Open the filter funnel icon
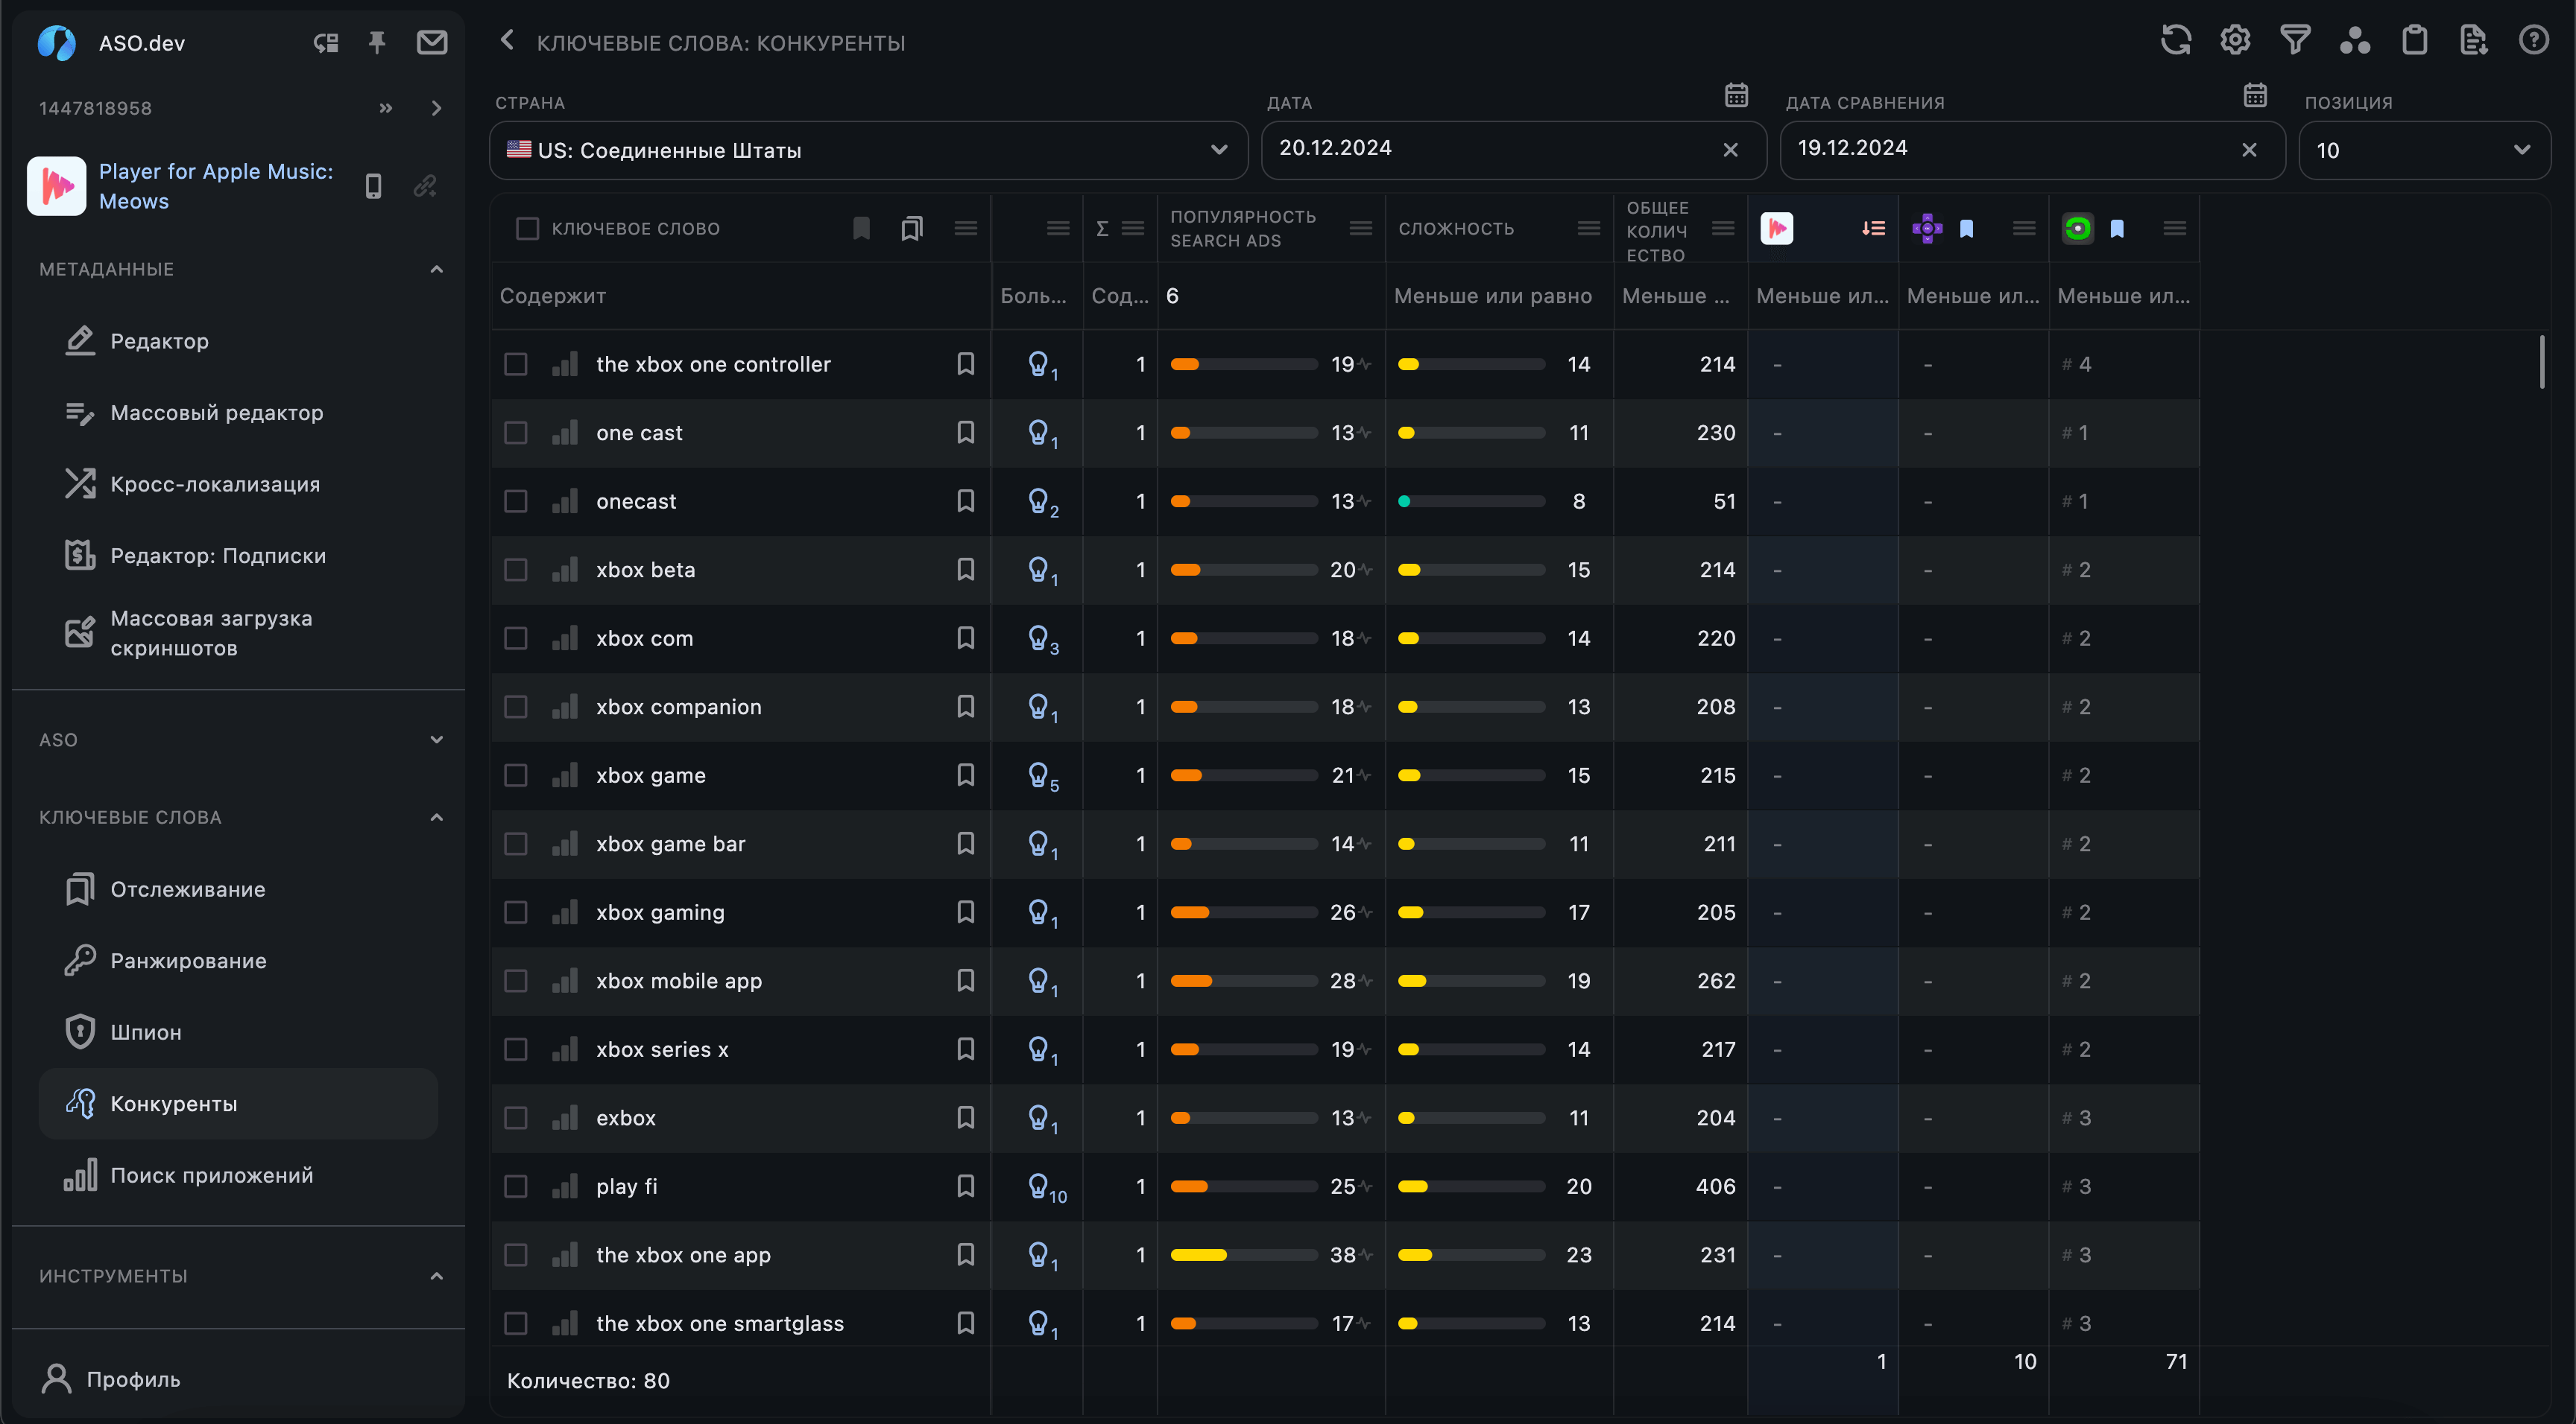The image size is (2576, 1424). [x=2295, y=41]
